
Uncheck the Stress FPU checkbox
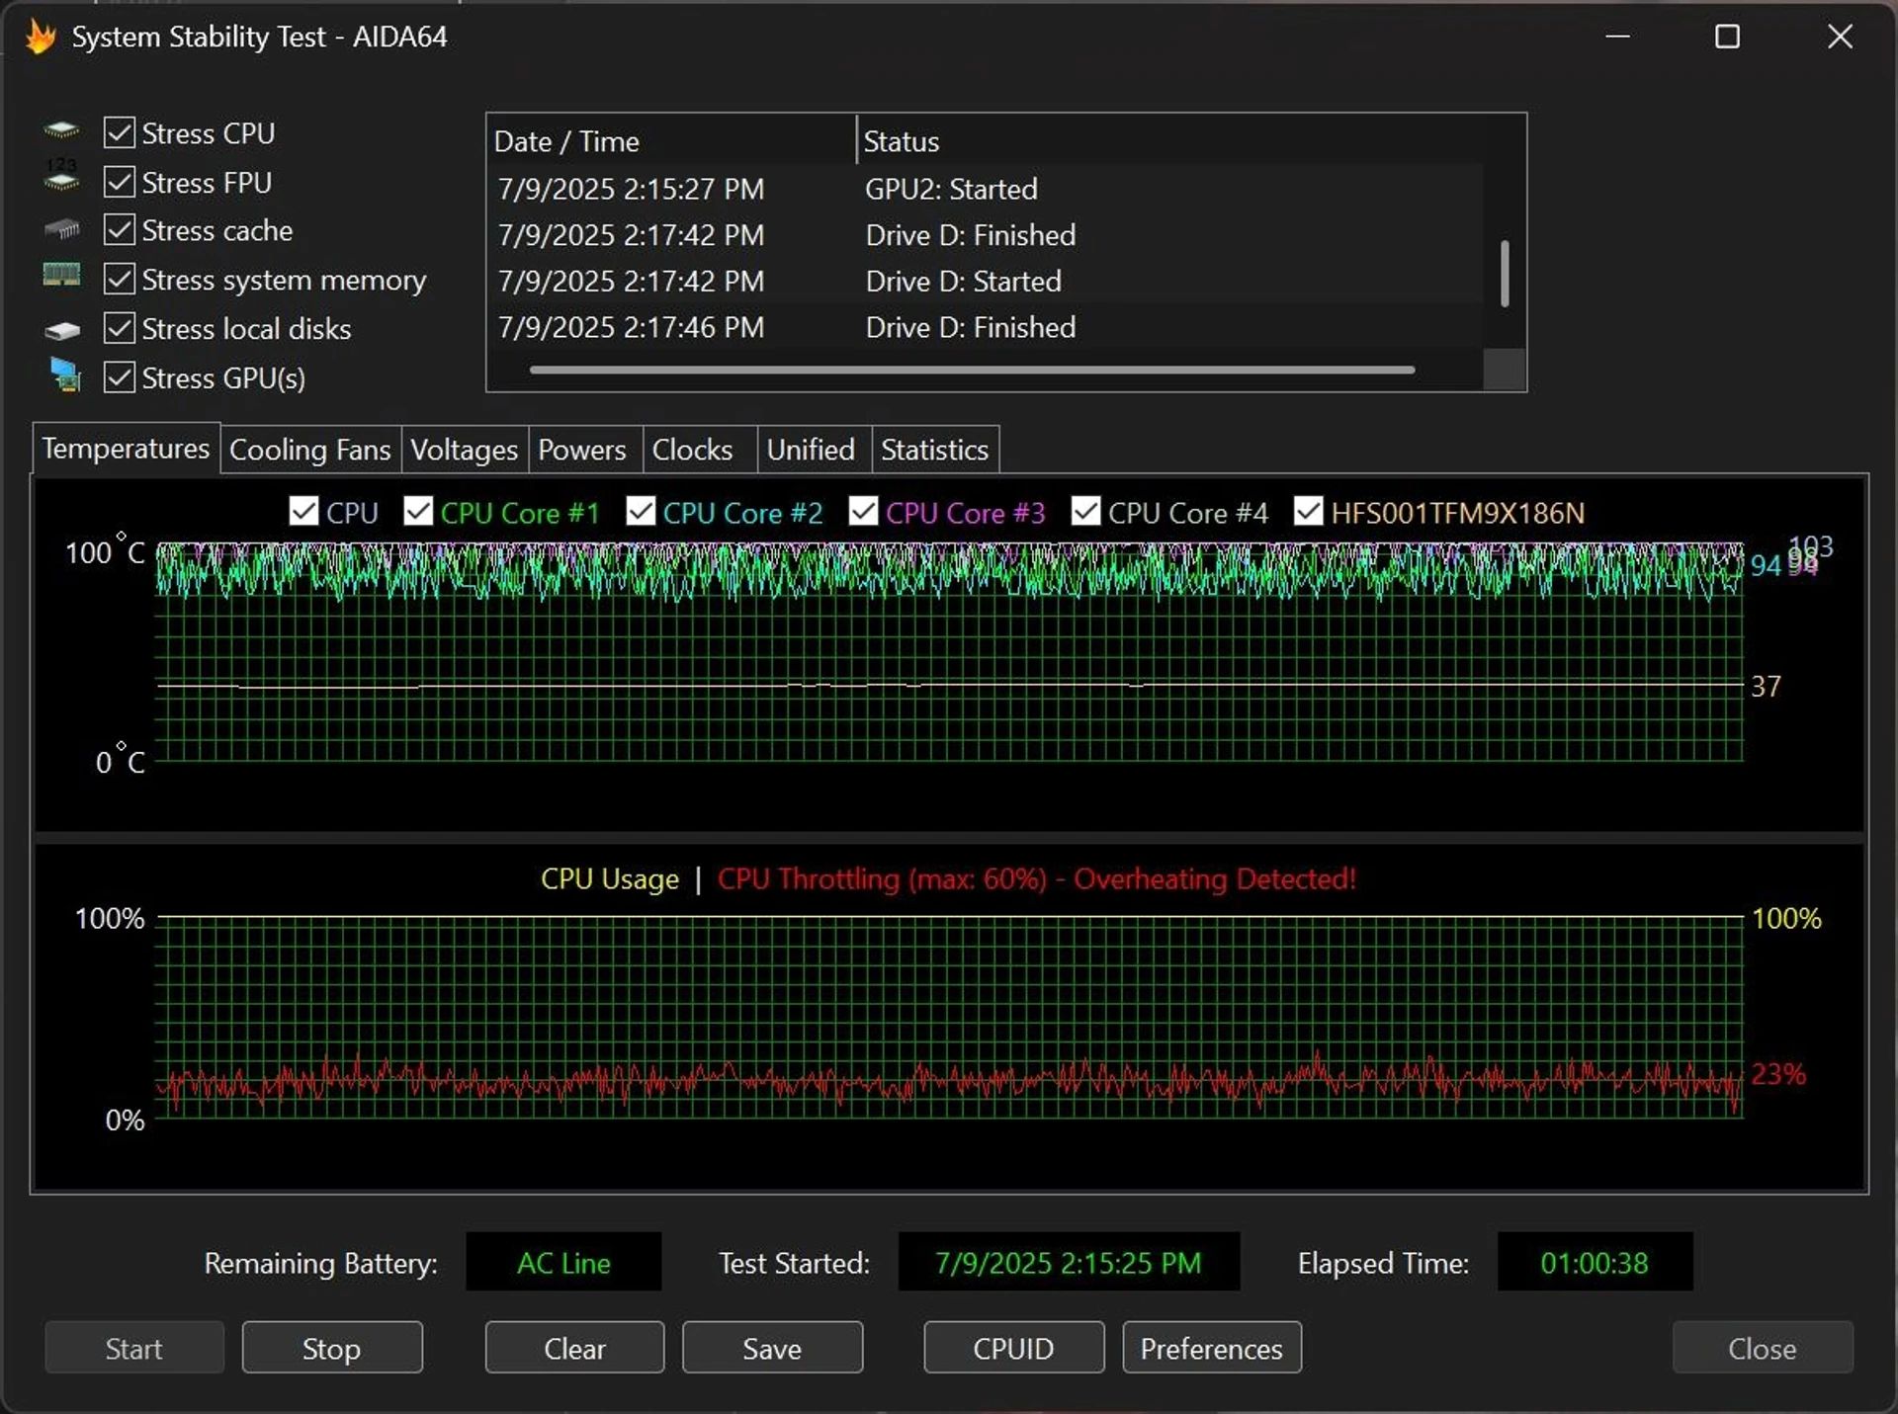(x=120, y=182)
